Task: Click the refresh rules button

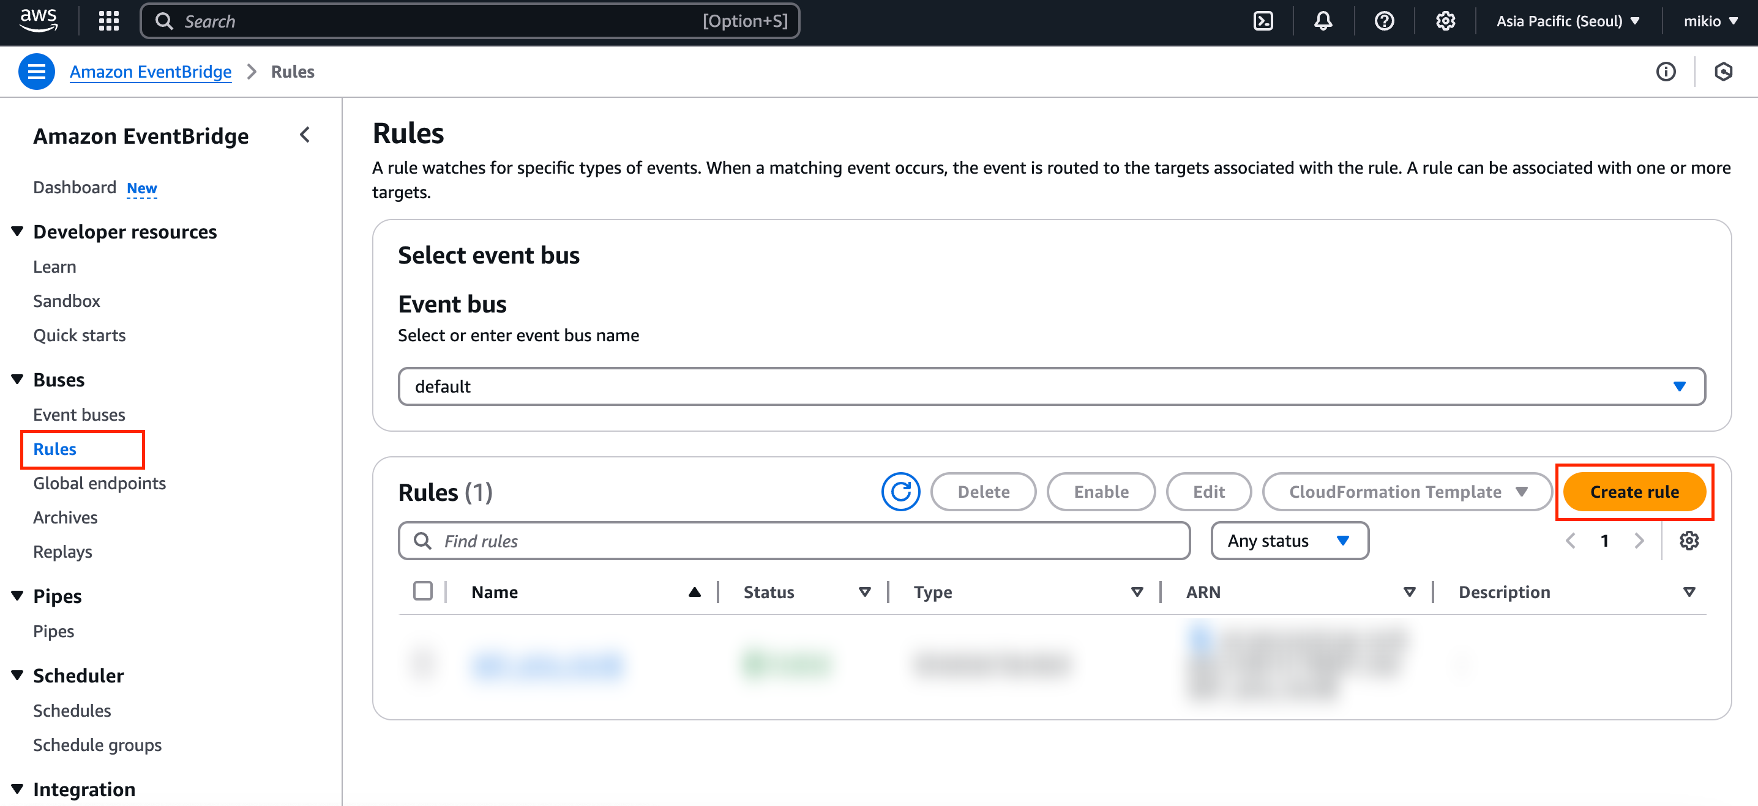Action: click(x=900, y=492)
